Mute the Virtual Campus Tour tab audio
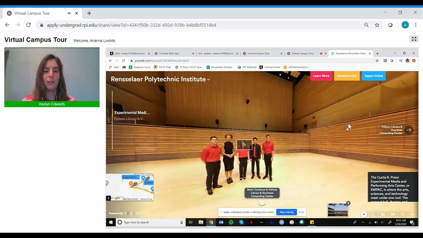 (69, 13)
